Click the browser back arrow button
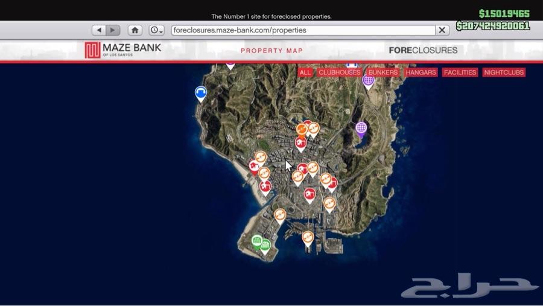 [x=99, y=30]
